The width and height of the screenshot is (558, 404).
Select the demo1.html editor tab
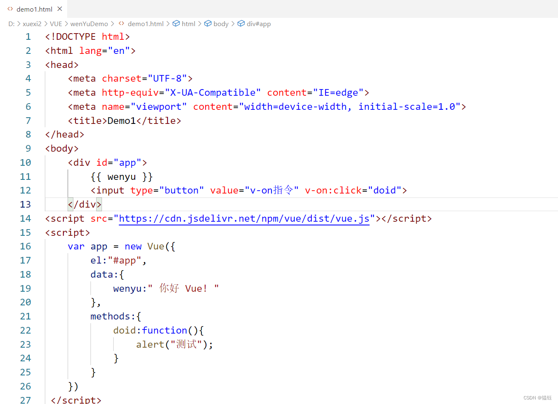tap(34, 9)
